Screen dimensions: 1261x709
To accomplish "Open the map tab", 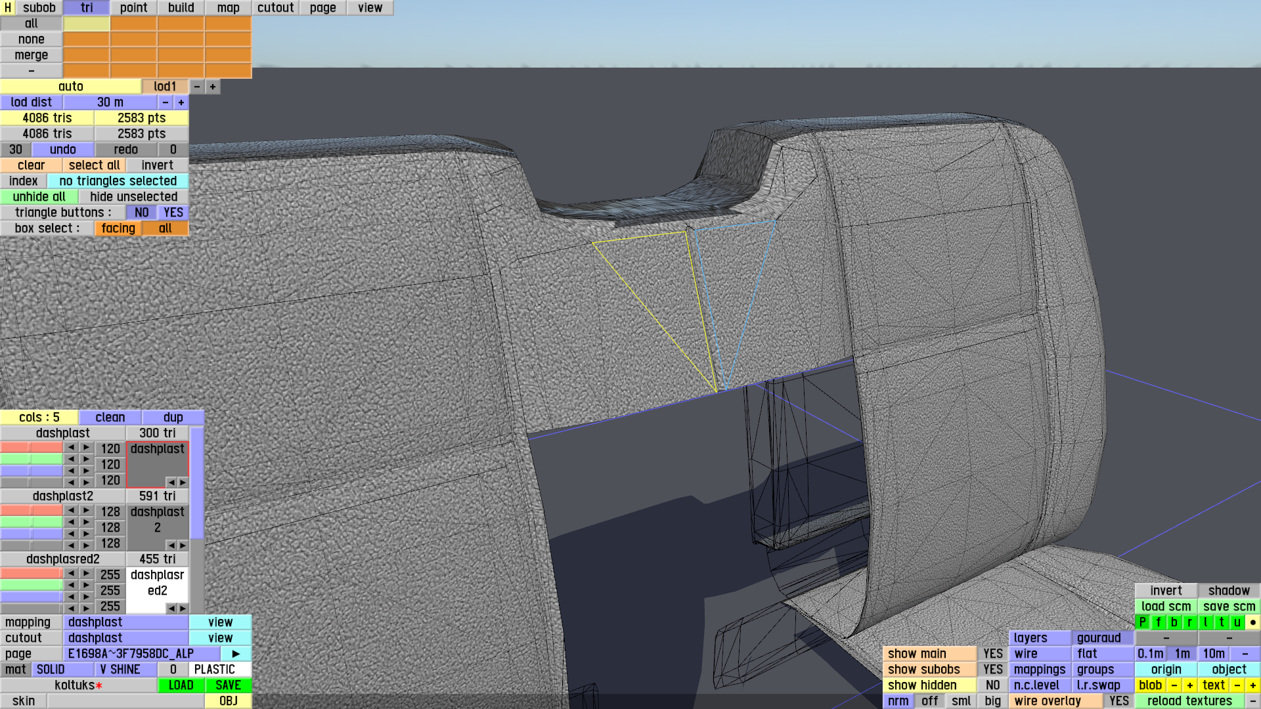I will 228,8.
